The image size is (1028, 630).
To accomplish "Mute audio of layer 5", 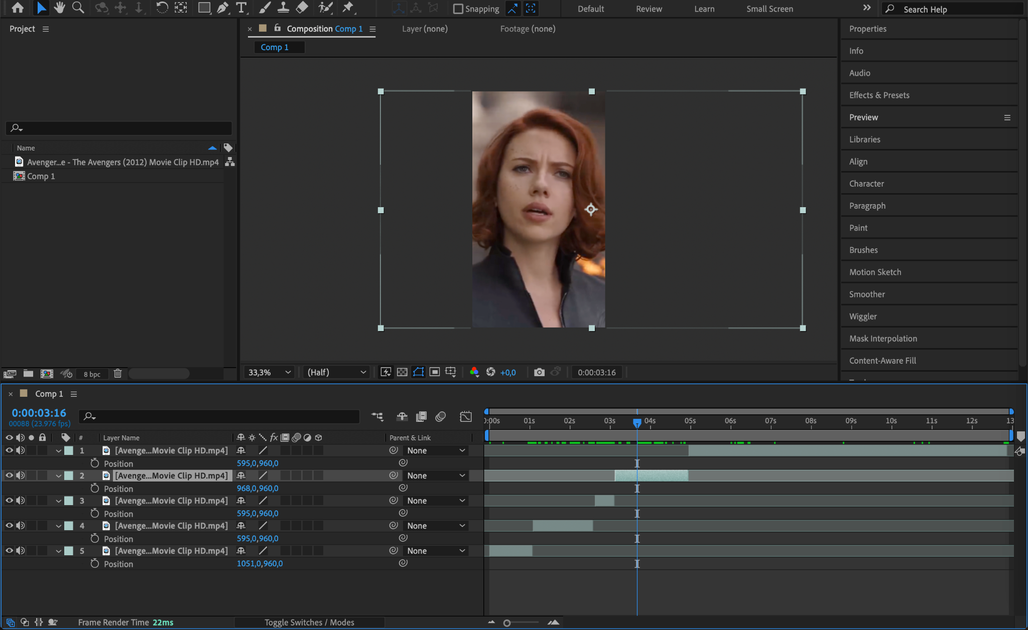I will 20,551.
